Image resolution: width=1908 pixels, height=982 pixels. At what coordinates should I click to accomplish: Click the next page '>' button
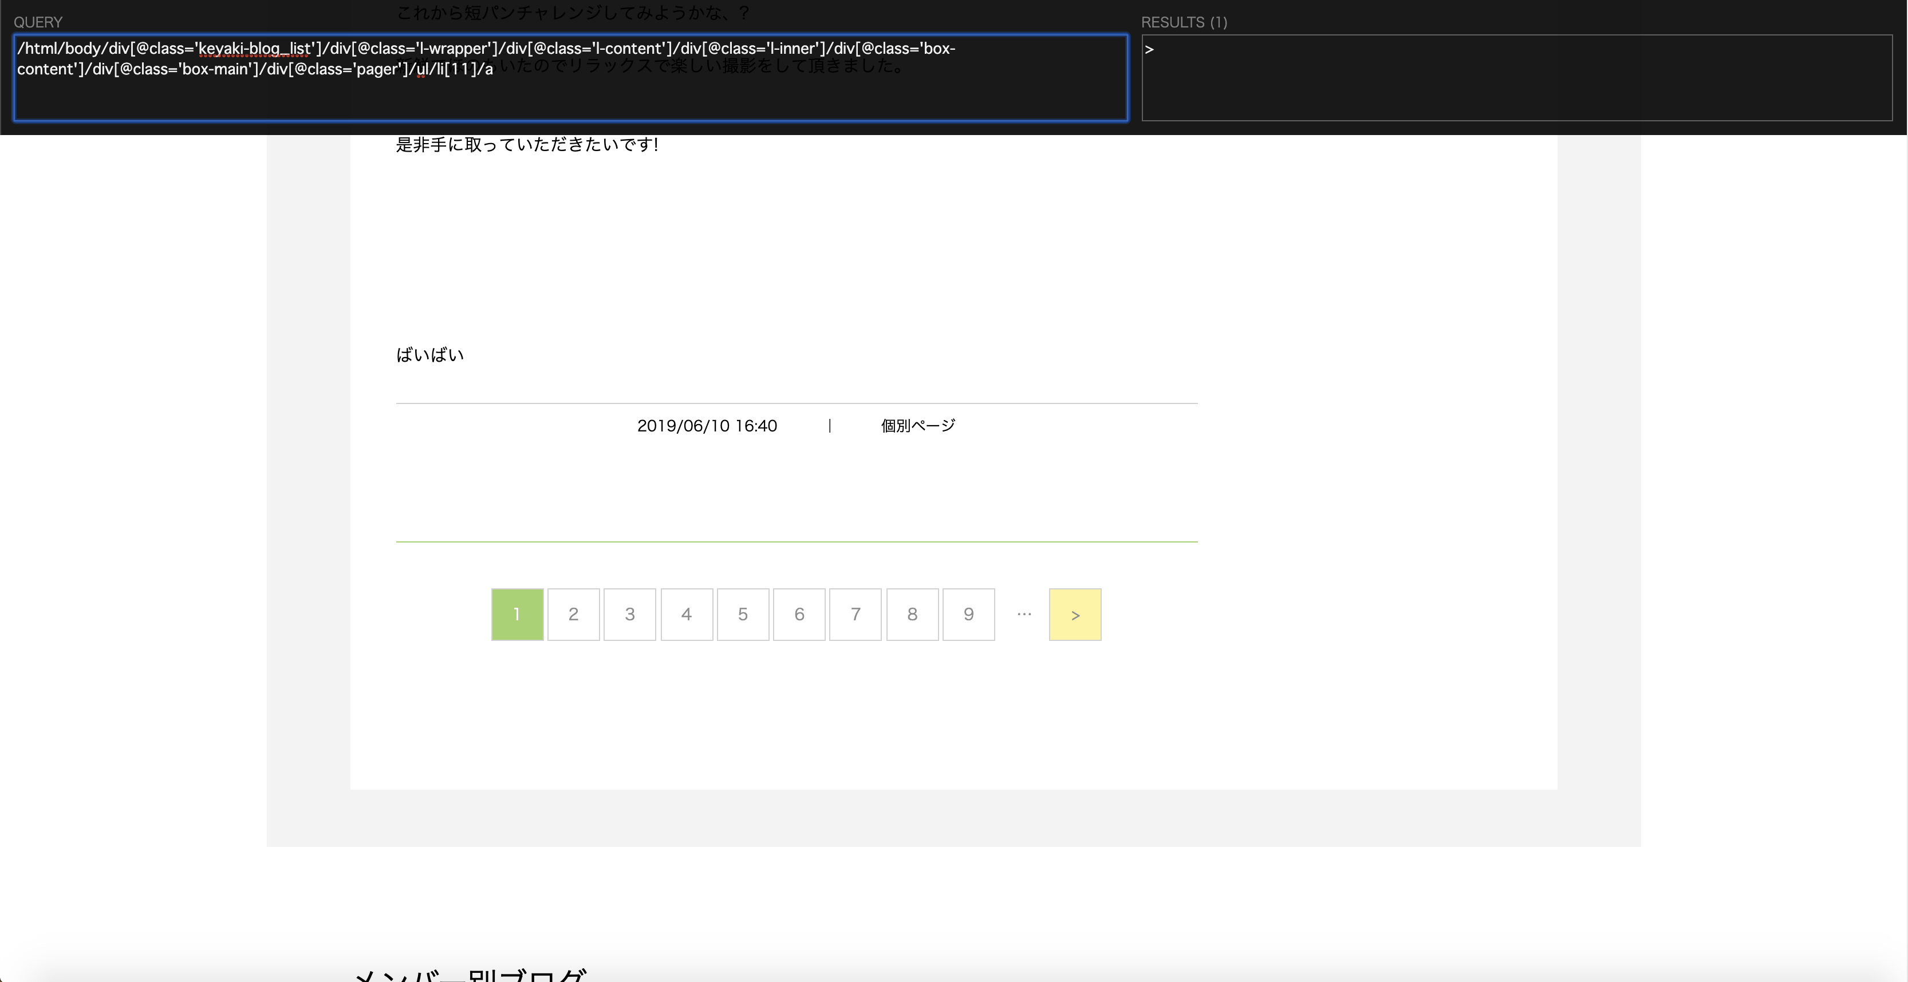point(1075,613)
